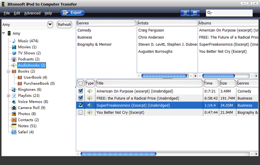Click speaker icon of SuperFreakonomics row
This screenshot has height=165, width=260.
pyautogui.click(x=90, y=105)
